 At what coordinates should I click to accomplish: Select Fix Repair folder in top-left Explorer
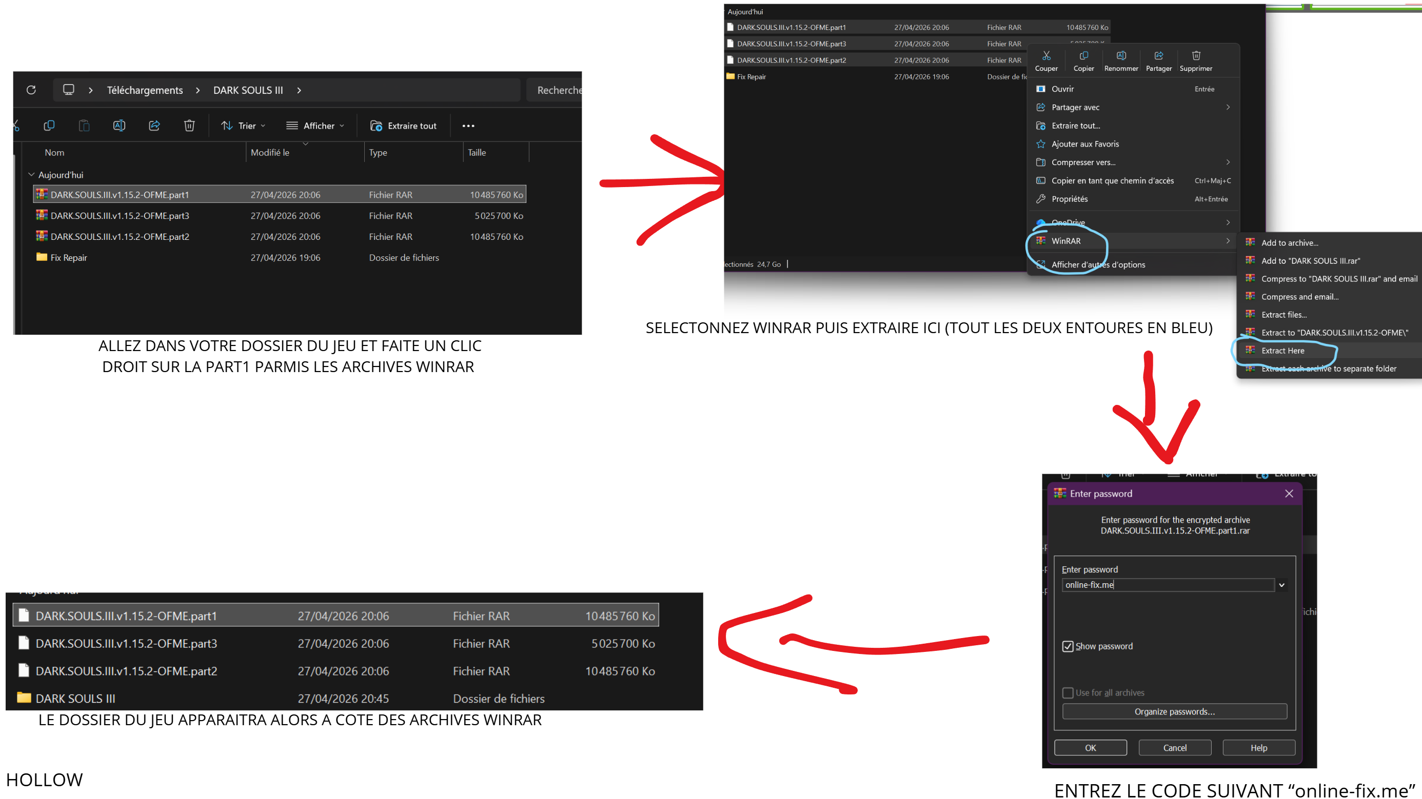coord(279,257)
